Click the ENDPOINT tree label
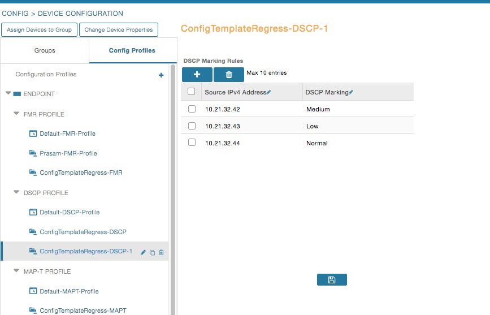Image resolution: width=490 pixels, height=315 pixels. coord(39,94)
